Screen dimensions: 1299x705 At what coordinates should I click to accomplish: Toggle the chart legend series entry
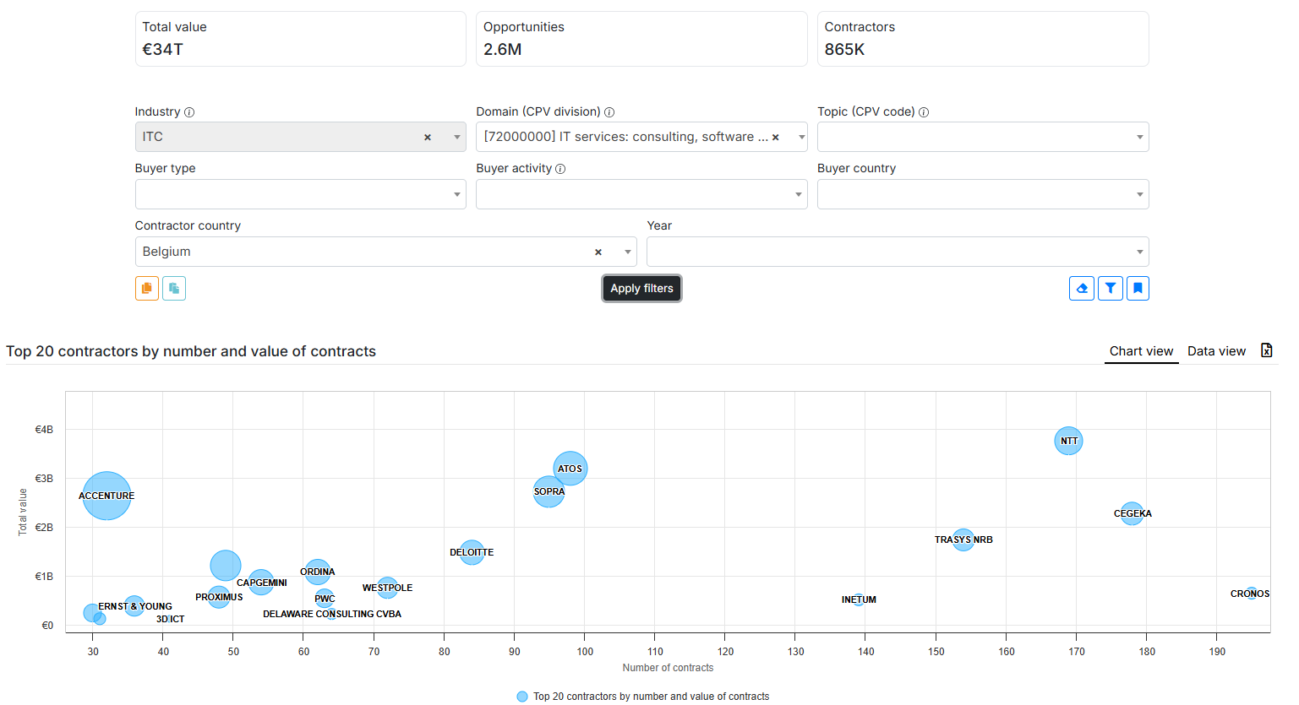642,697
